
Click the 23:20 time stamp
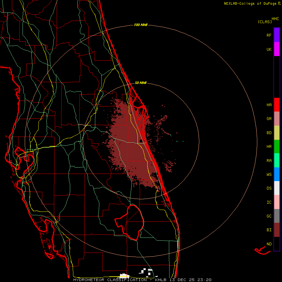pyautogui.click(x=205, y=280)
